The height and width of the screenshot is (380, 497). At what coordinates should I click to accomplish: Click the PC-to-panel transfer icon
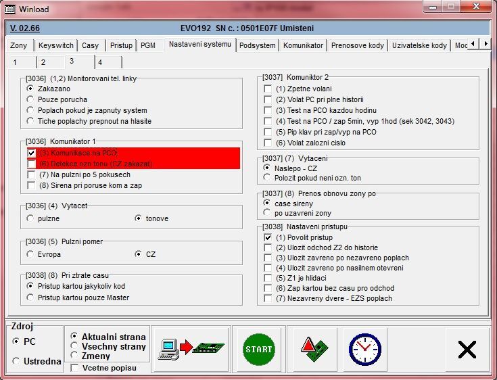191,349
